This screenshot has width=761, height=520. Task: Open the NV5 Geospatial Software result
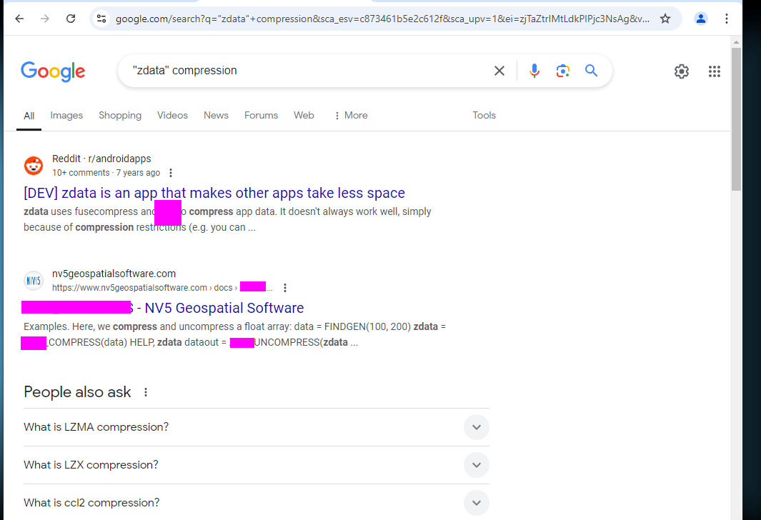(x=163, y=308)
